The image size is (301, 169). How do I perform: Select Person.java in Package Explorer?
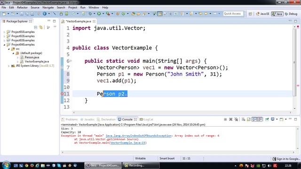point(32,57)
